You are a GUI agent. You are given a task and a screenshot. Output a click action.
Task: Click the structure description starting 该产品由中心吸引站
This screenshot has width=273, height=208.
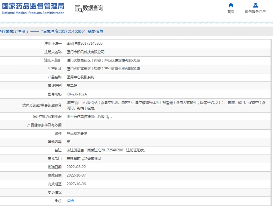[x=166, y=105]
